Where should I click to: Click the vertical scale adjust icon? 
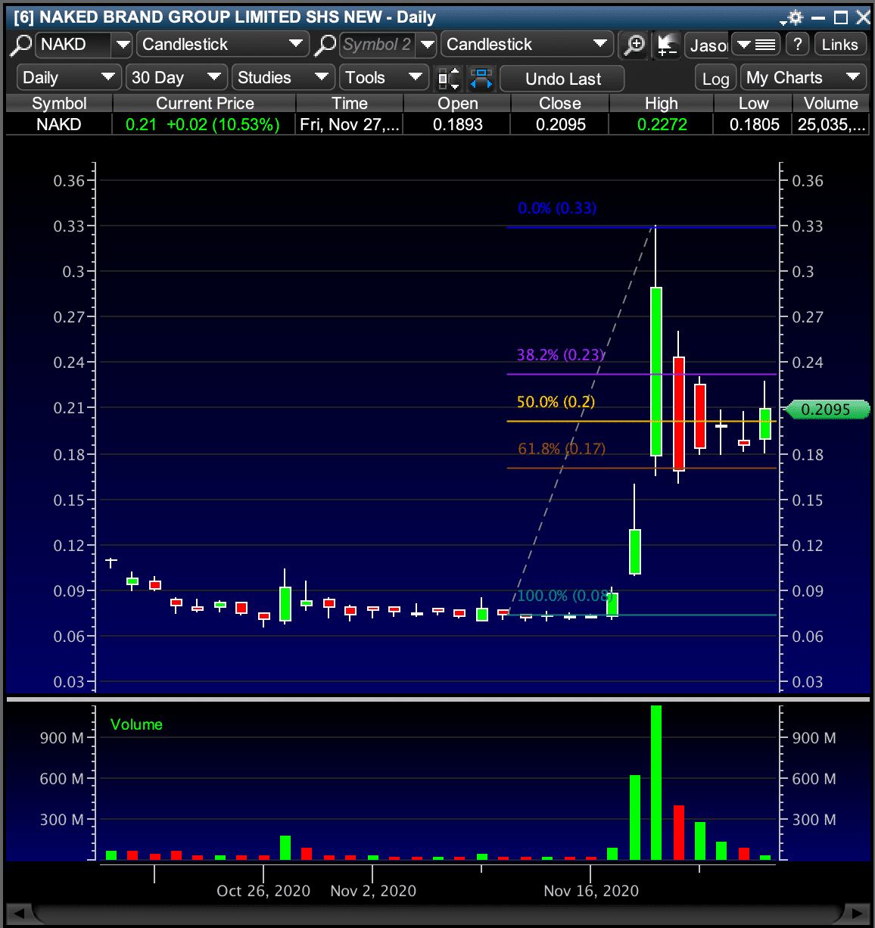[449, 78]
